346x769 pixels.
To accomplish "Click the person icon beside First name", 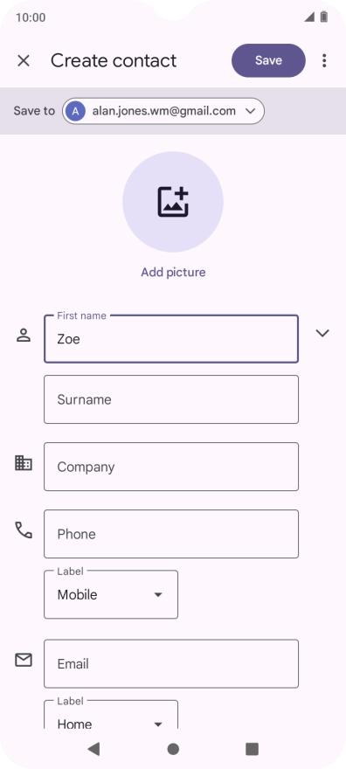I will pos(24,336).
